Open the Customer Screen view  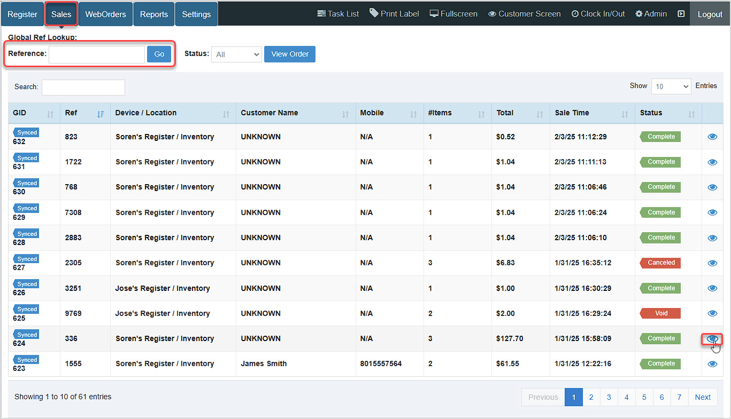[524, 13]
